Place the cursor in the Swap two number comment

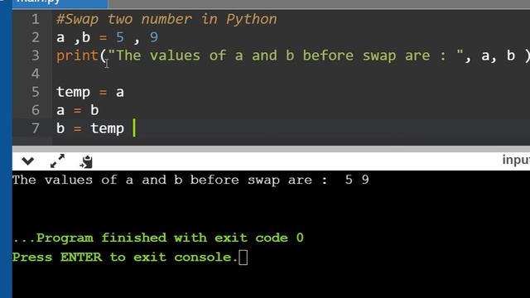pos(166,19)
